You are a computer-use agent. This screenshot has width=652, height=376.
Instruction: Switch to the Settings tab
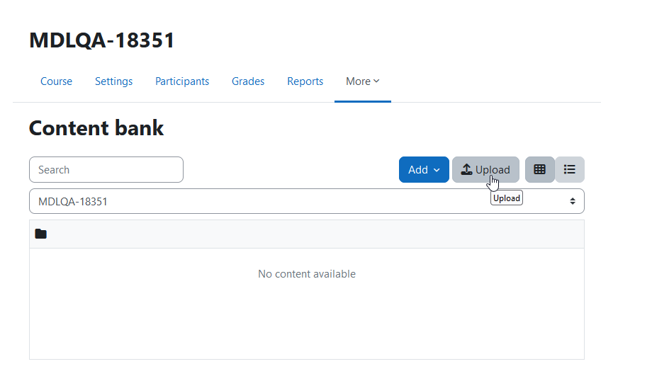click(113, 81)
